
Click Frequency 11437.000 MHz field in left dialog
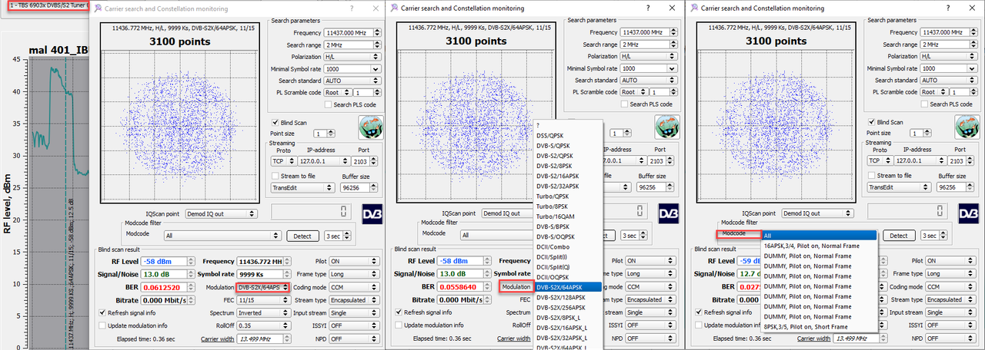tap(352, 33)
